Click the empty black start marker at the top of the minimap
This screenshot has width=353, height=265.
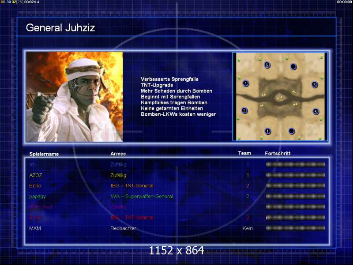coord(293,67)
